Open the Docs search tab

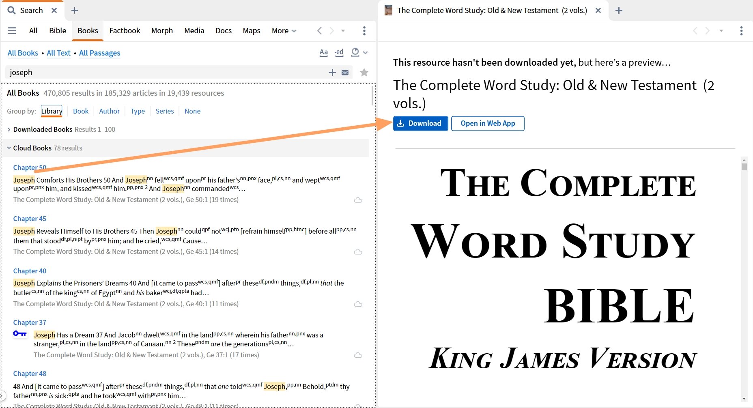[224, 30]
